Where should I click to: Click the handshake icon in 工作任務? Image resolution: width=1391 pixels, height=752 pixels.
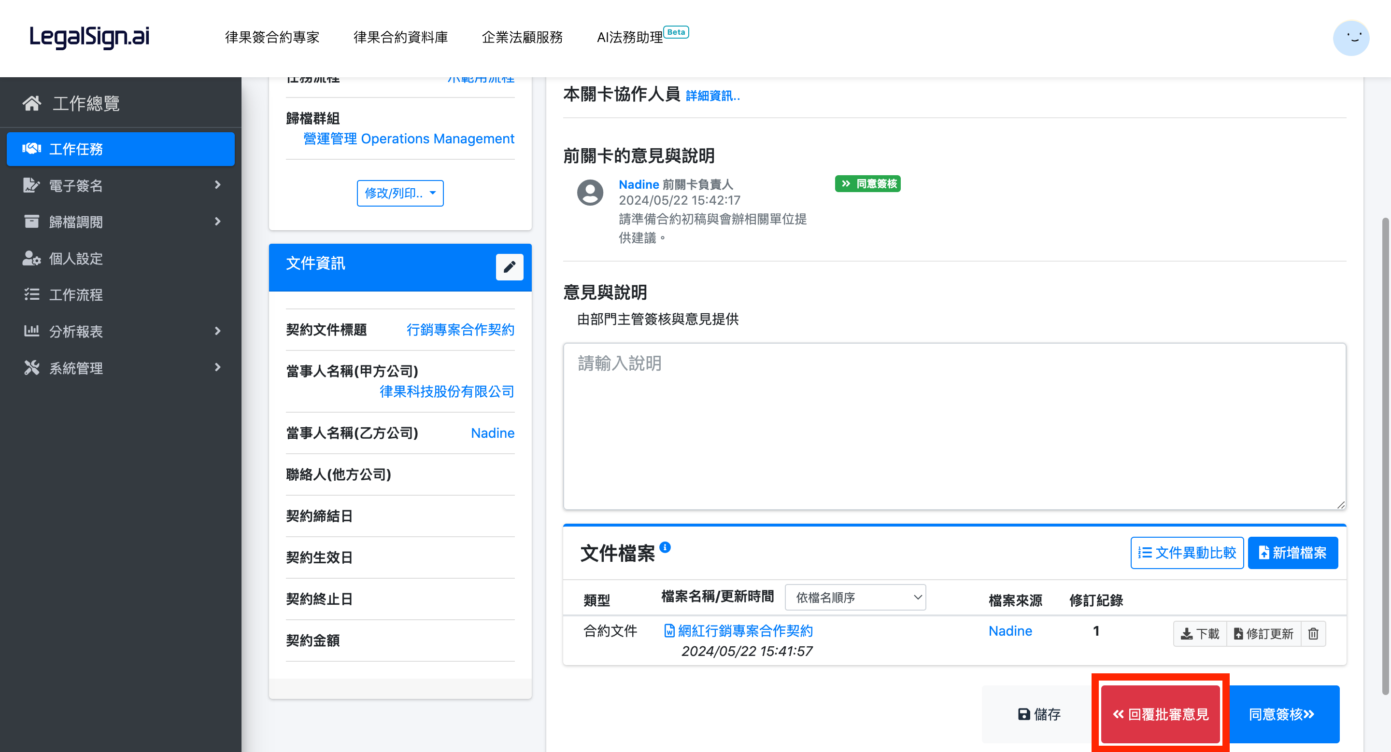[x=31, y=148]
